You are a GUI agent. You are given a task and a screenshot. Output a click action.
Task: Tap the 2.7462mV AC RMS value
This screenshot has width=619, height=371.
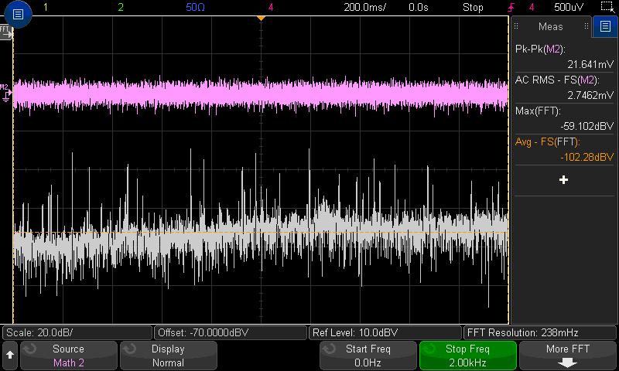pos(590,95)
